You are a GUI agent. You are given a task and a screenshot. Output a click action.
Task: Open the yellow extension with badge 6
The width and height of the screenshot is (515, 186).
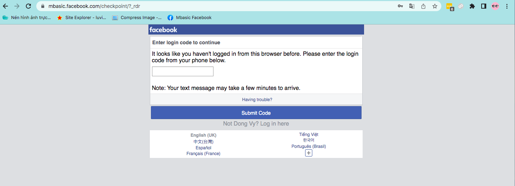pyautogui.click(x=450, y=6)
